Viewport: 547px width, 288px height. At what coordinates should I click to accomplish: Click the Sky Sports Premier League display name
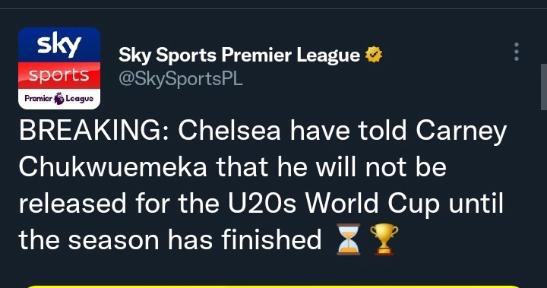[x=239, y=55]
